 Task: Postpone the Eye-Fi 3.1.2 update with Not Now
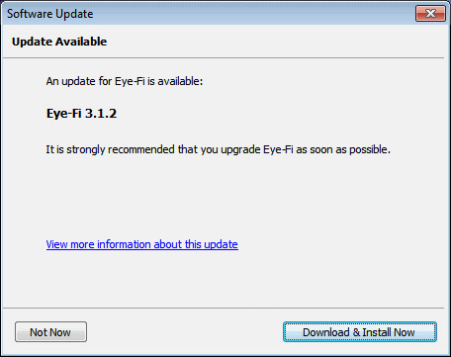(x=50, y=332)
